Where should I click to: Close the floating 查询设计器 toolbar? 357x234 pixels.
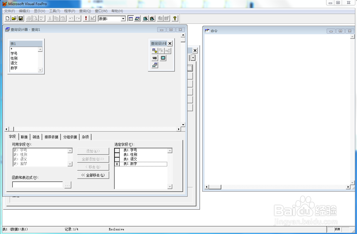(x=170, y=44)
